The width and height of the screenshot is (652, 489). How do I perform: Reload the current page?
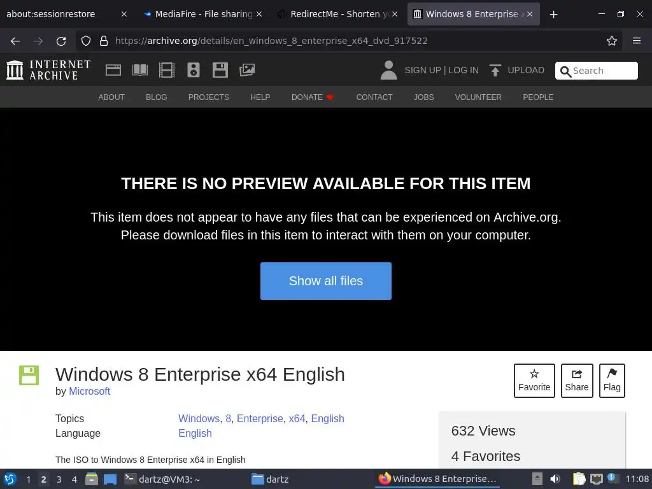[x=61, y=41]
